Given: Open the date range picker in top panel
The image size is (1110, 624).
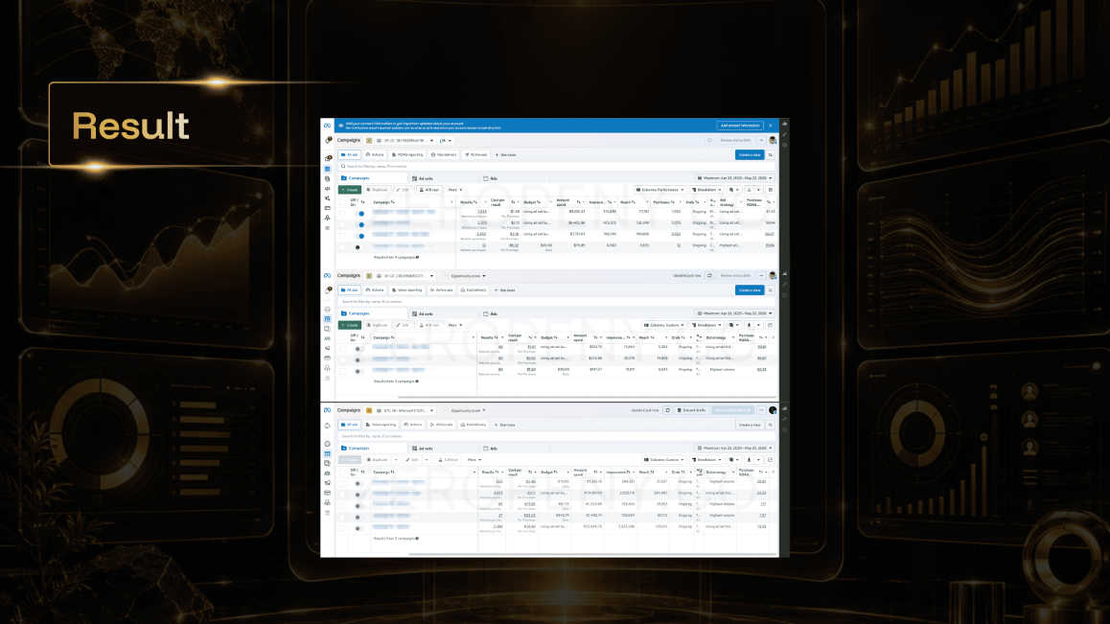Looking at the screenshot, I should click(735, 177).
